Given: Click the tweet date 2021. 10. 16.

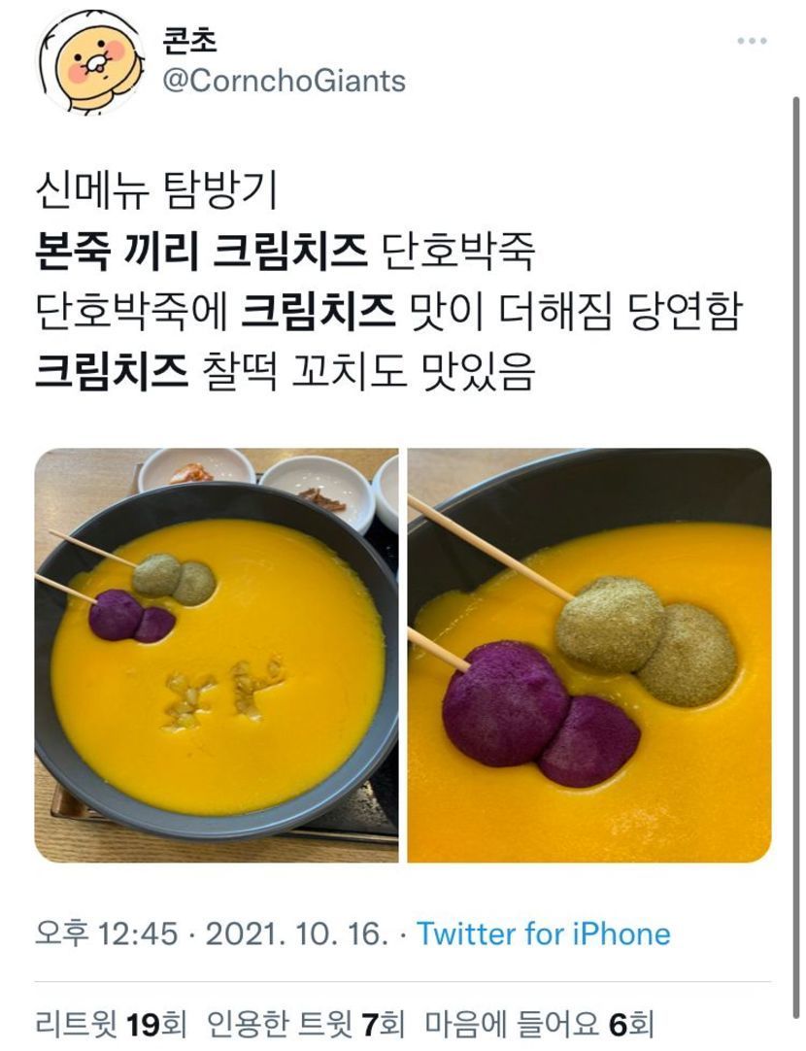Looking at the screenshot, I should [x=297, y=933].
